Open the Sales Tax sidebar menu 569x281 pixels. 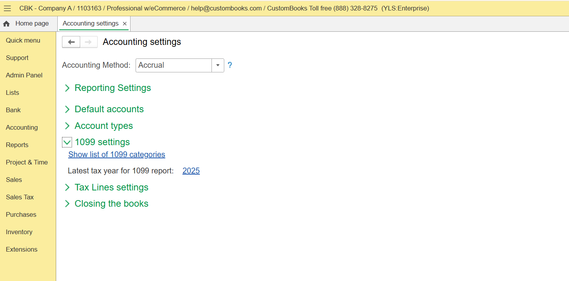point(20,197)
